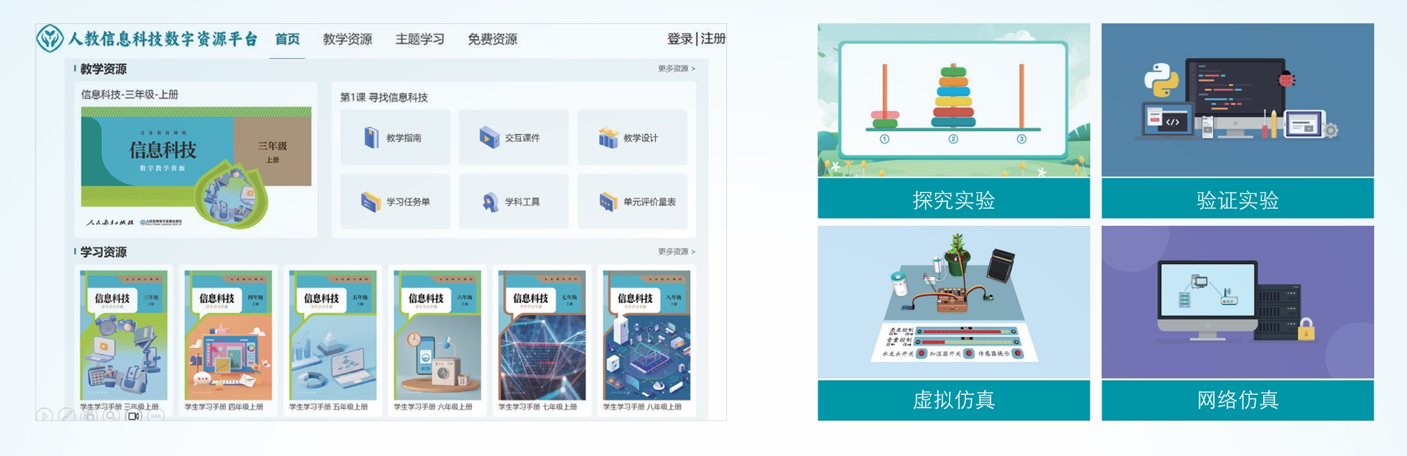The image size is (1407, 456).
Task: Open the 教学资源 navigation tab
Action: pos(347,39)
